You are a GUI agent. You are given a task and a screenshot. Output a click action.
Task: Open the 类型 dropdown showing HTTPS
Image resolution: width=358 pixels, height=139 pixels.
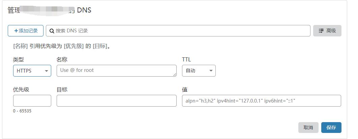pyautogui.click(x=32, y=71)
